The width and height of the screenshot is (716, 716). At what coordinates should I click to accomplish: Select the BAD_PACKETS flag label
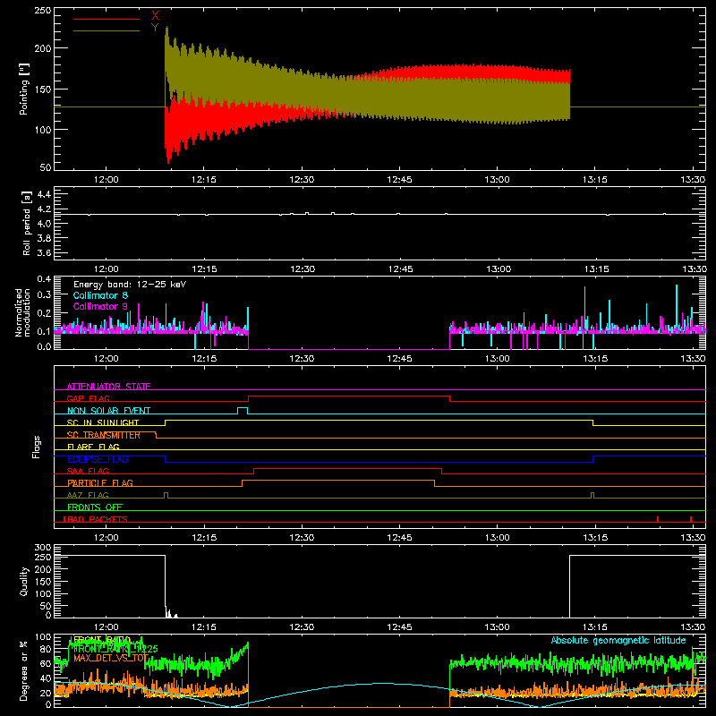[96, 519]
